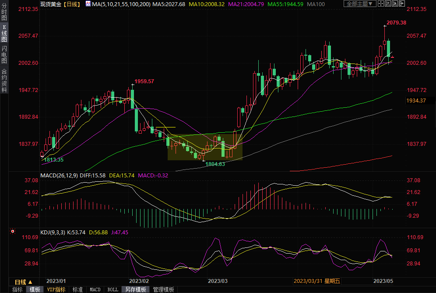This screenshot has width=436, height=293.
Task: Click the third layout icon in top-right toolbar
Action: click(396, 4)
